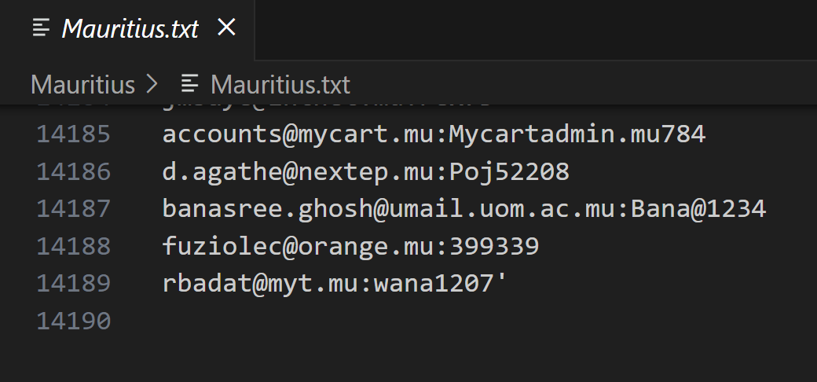Place cursor in the text of line 14185
The height and width of the screenshot is (382, 817).
pyautogui.click(x=434, y=134)
